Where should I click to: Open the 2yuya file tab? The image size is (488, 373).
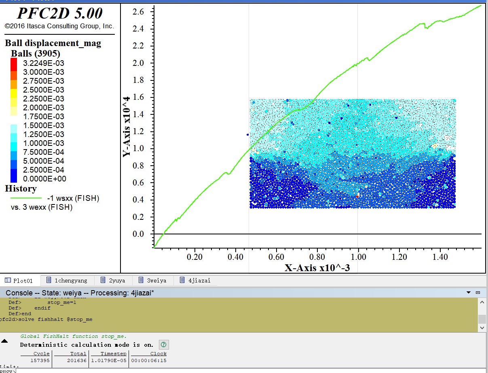point(114,280)
